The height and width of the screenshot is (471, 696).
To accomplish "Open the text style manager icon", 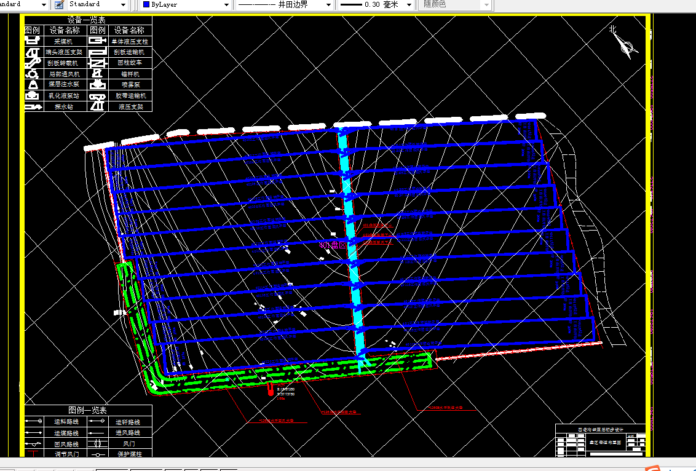I will (59, 4).
